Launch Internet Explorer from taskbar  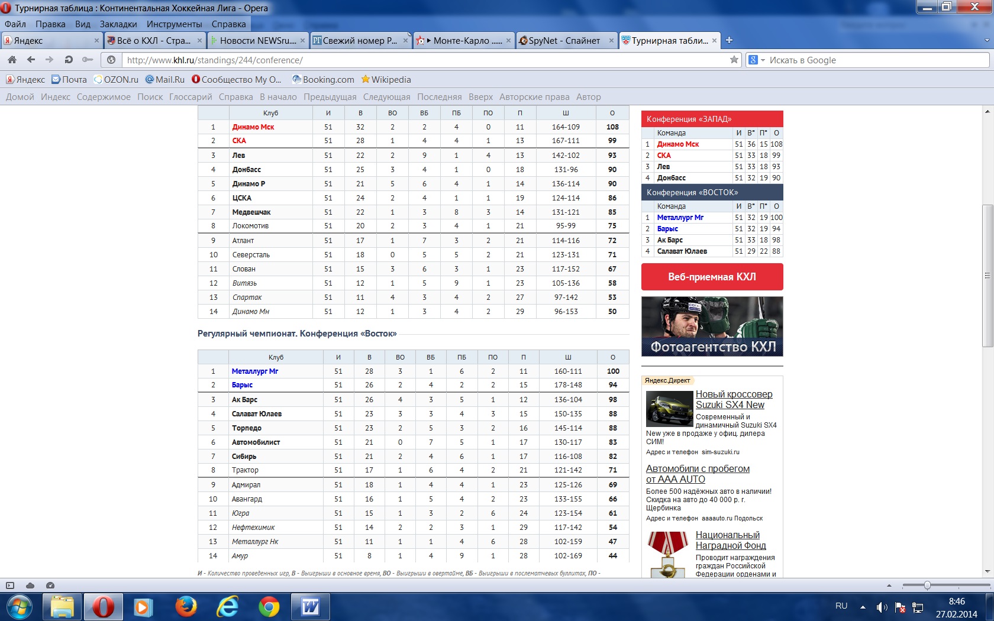[x=227, y=607]
